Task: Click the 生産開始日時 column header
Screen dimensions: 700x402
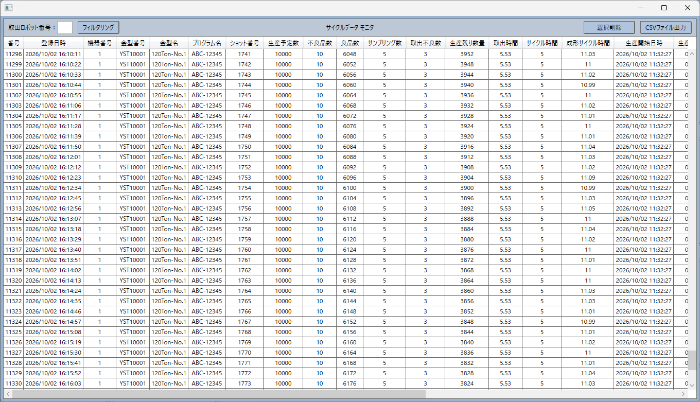Action: click(643, 43)
